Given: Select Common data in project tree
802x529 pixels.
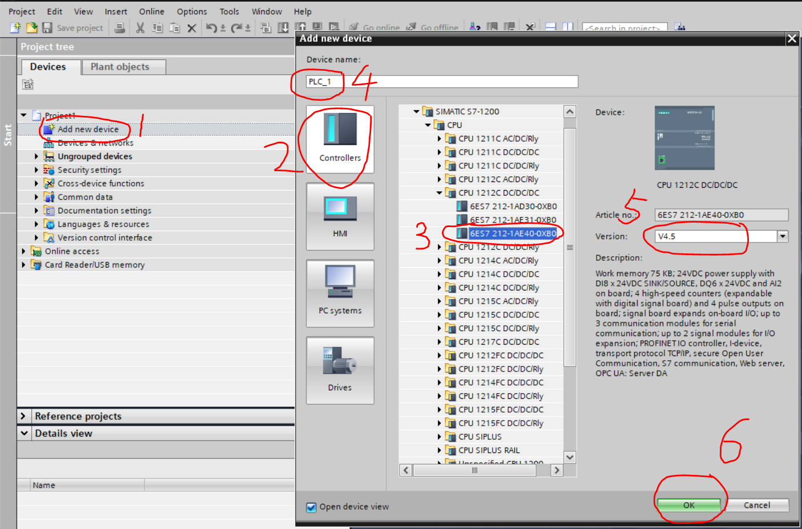Looking at the screenshot, I should pos(85,197).
